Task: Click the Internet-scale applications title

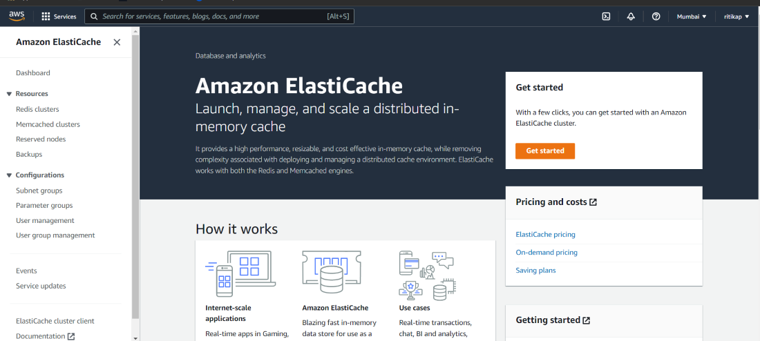Action: pyautogui.click(x=228, y=313)
